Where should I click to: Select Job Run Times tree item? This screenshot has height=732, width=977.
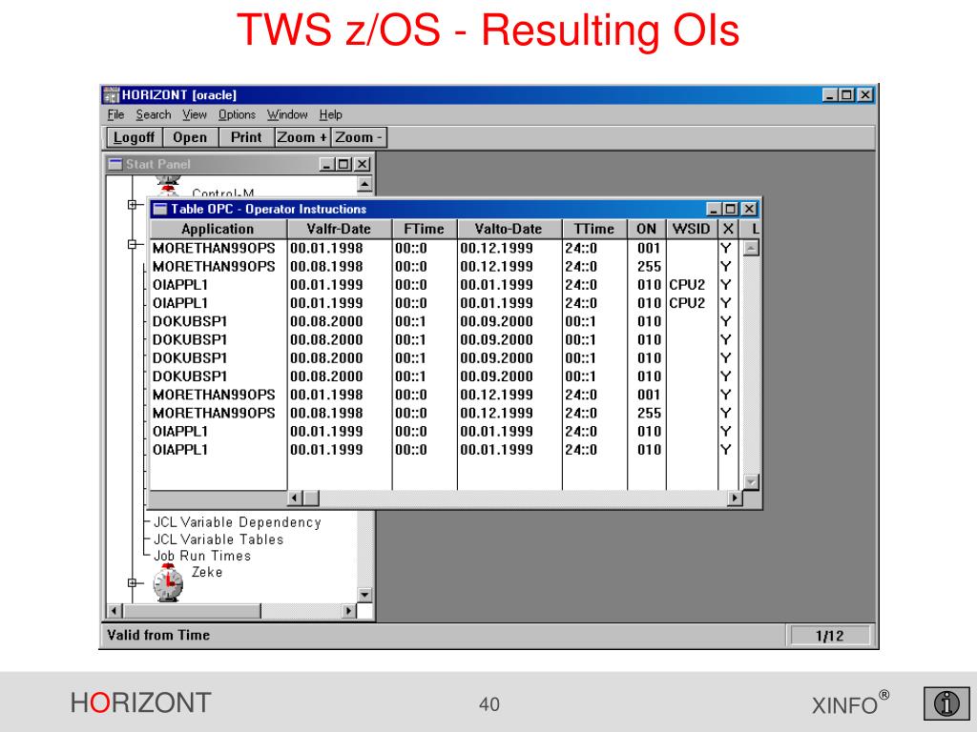(202, 556)
